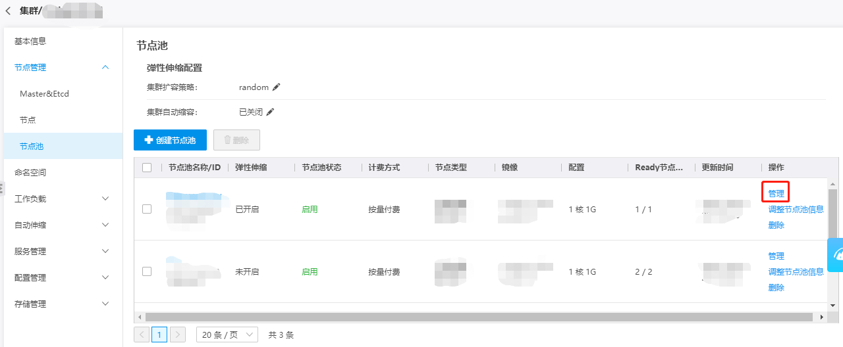
Task: Go to the previous page arrow
Action: 142,335
